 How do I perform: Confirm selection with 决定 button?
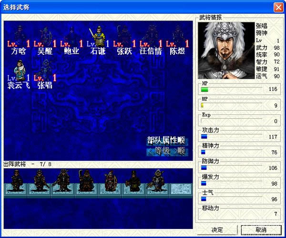pos(217,230)
